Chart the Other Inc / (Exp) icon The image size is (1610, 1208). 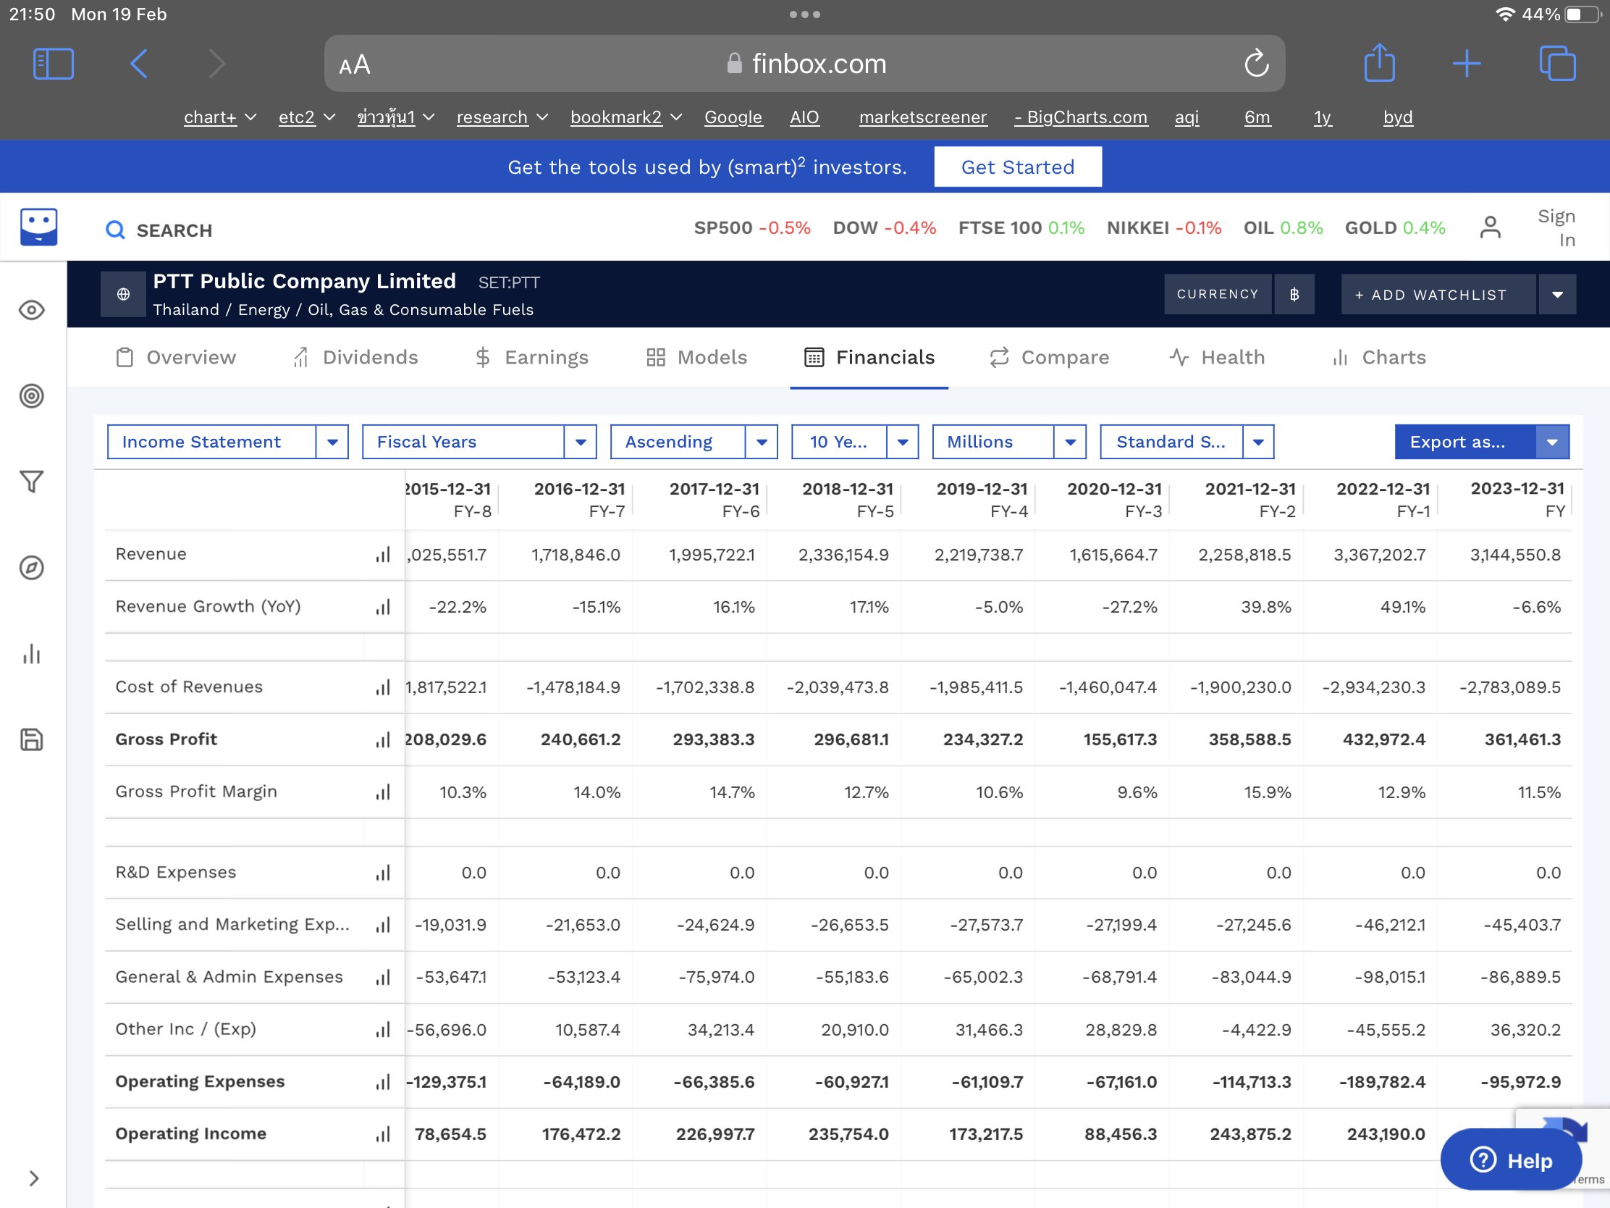(x=383, y=1030)
